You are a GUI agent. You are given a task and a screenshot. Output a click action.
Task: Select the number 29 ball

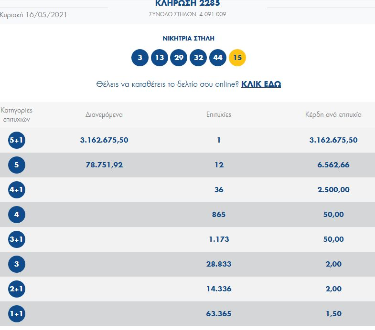(179, 58)
